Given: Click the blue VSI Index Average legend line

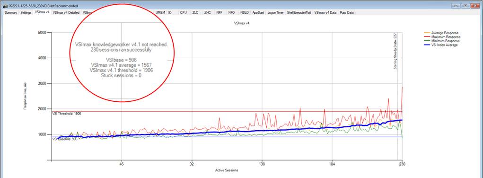Looking at the screenshot, I should [427, 44].
